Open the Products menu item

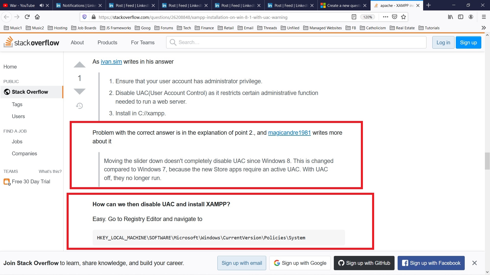click(x=107, y=43)
